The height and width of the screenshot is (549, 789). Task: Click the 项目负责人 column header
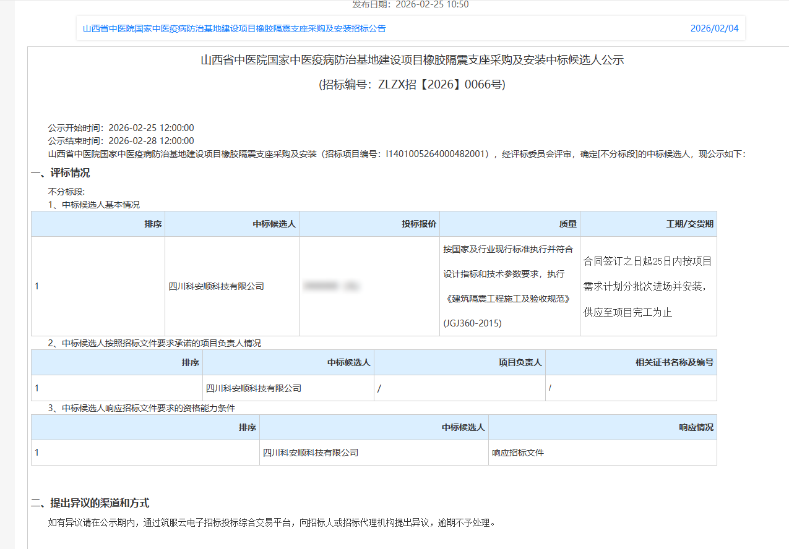pos(520,362)
